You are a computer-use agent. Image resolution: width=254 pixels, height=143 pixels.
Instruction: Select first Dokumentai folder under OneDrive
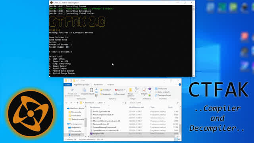pos(75,112)
